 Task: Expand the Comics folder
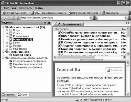tap(7, 33)
